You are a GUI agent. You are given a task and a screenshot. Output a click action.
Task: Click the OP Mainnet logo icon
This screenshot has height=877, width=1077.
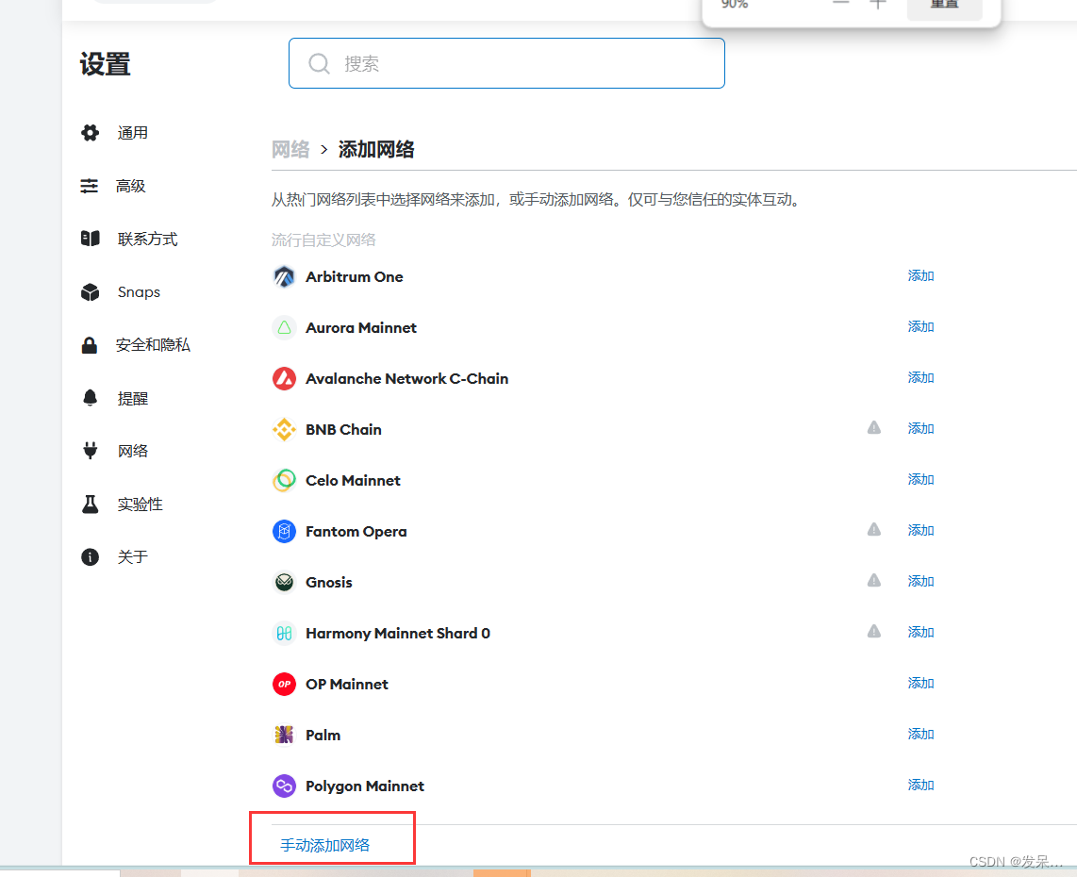[285, 684]
